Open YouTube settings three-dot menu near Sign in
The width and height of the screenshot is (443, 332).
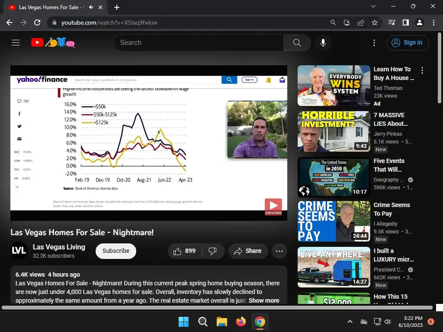point(374,43)
